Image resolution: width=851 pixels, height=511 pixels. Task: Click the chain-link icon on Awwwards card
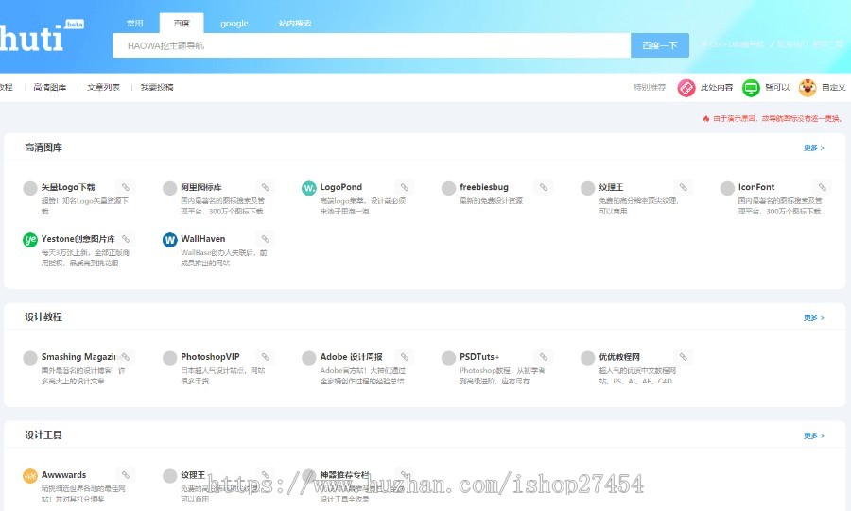coord(126,475)
